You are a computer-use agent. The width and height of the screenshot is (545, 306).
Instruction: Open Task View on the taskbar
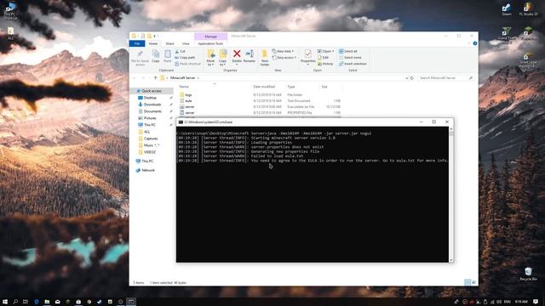26,302
